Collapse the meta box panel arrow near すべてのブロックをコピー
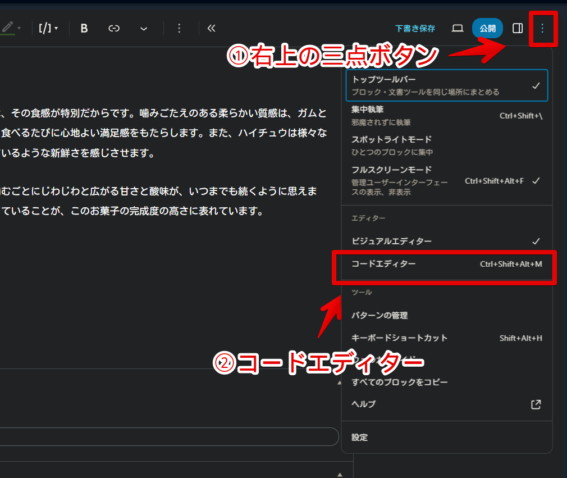Image resolution: width=567 pixels, height=478 pixels. tap(339, 383)
